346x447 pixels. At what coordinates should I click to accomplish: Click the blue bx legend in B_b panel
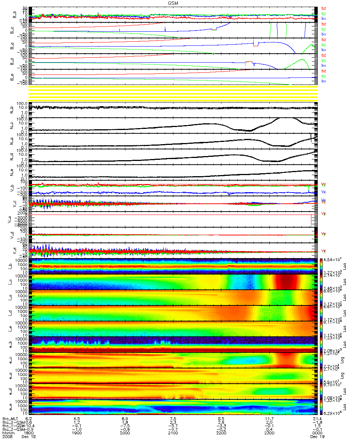click(x=324, y=18)
